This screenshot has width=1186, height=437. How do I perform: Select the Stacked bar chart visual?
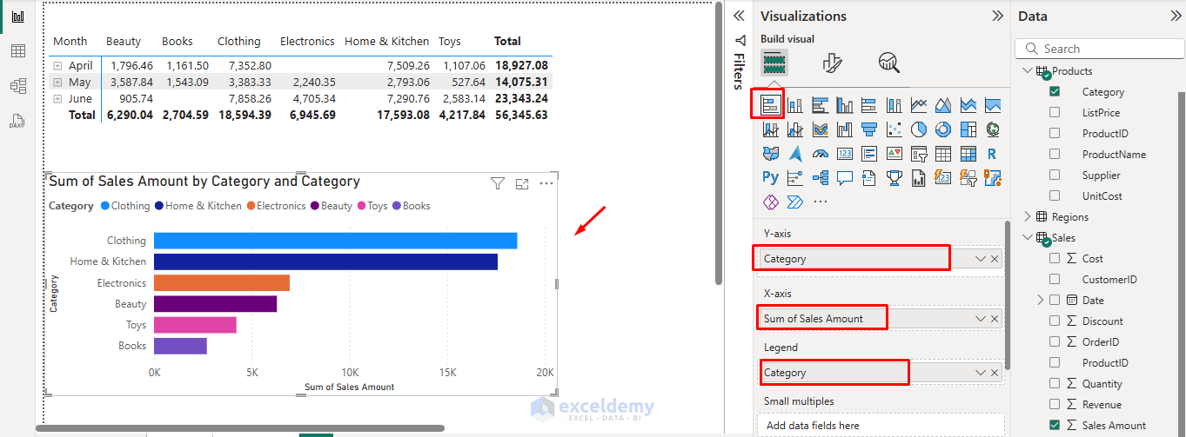click(x=770, y=105)
